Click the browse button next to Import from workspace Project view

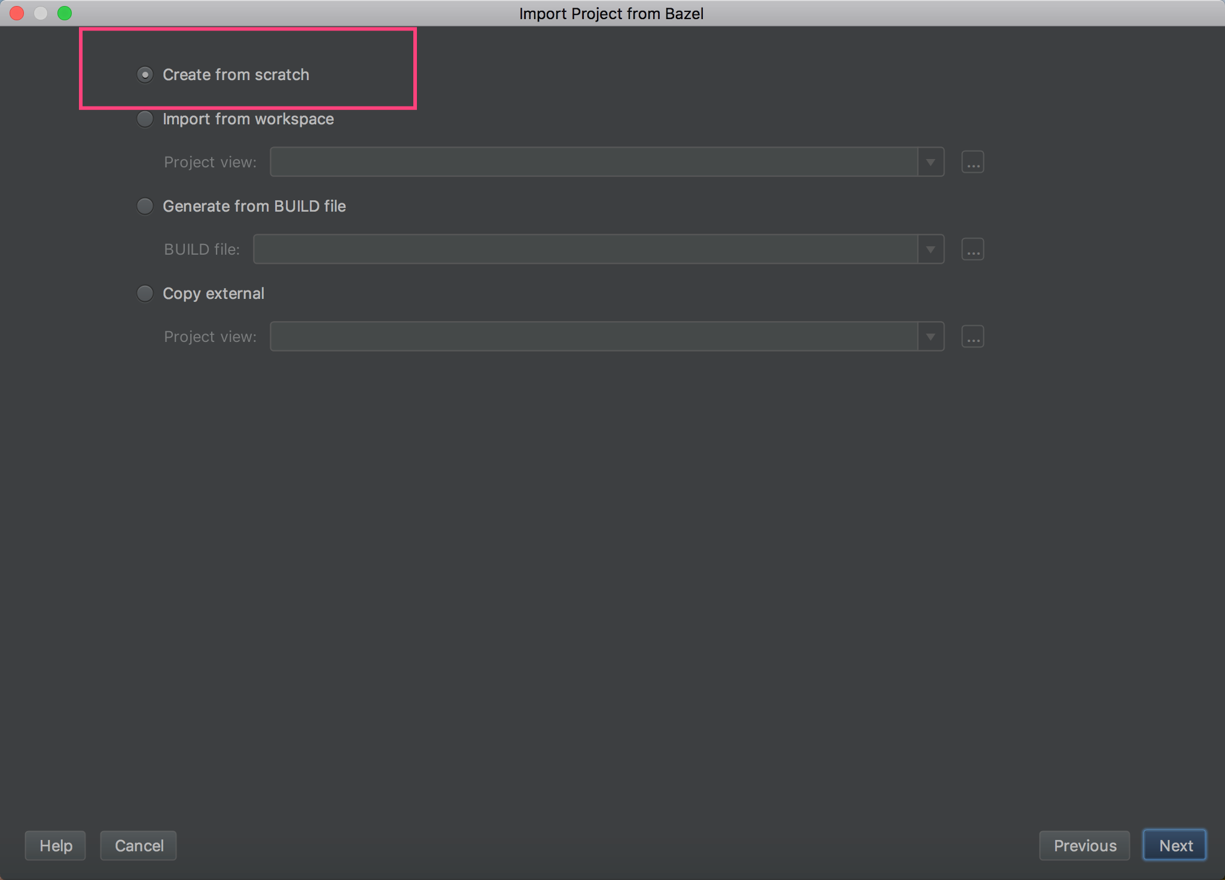972,161
